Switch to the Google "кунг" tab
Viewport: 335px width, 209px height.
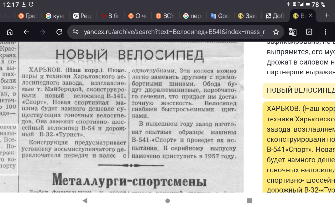(x=55, y=16)
